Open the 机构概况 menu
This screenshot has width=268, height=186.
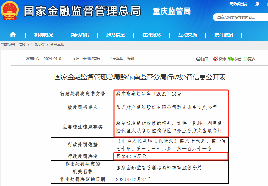click(x=44, y=35)
